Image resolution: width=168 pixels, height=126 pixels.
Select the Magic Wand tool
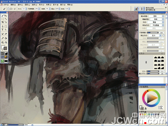(6, 19)
